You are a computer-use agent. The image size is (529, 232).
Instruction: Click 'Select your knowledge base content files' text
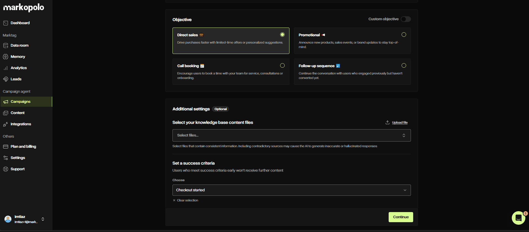click(x=213, y=122)
